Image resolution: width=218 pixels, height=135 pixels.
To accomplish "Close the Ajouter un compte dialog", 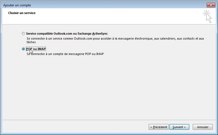I will pos(211,5).
